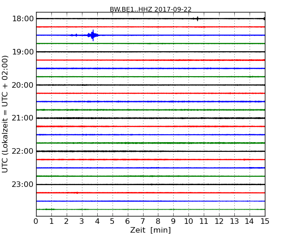Click the x-axis tick label "4"
301x240 pixels.
pos(97,221)
